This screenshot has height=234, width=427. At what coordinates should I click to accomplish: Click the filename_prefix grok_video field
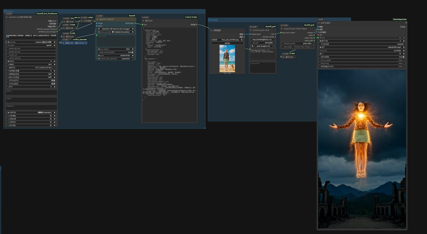[297, 43]
